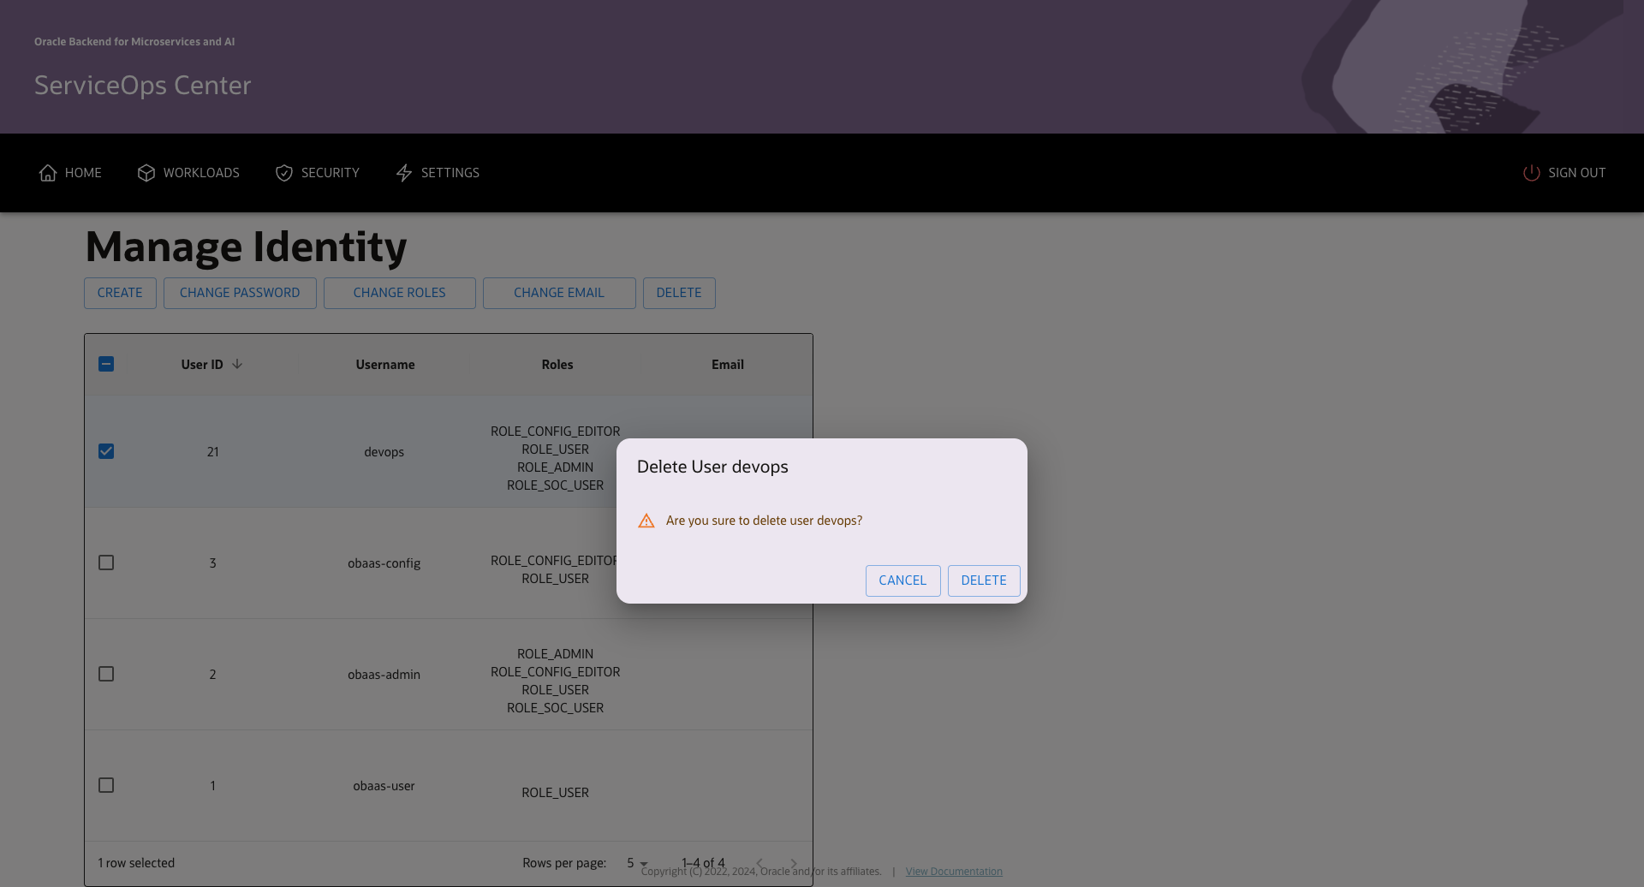
Task: Open the SETTINGS menu item
Action: (450, 173)
